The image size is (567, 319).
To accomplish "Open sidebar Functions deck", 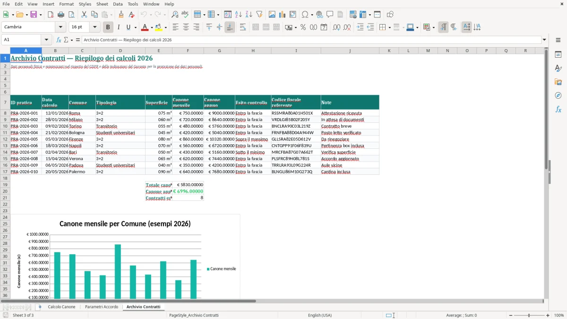I will tap(558, 109).
